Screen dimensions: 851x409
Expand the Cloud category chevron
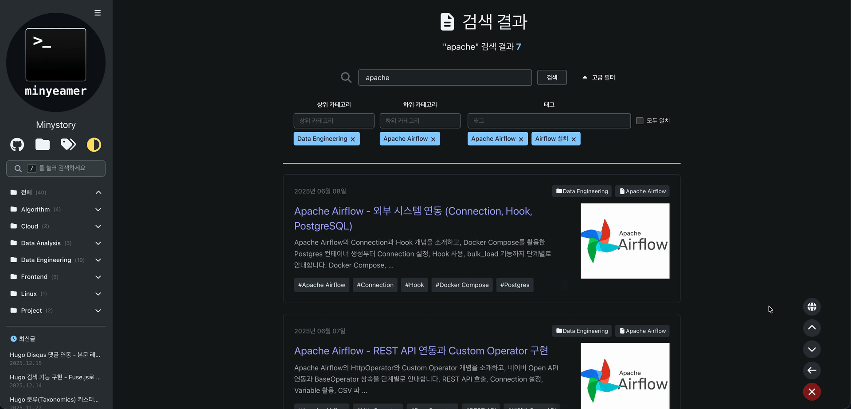[x=98, y=226]
